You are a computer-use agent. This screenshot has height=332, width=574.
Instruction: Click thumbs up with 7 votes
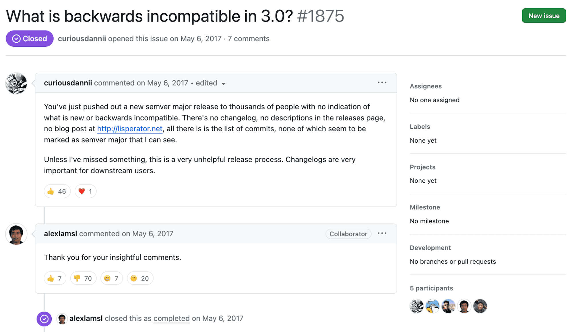(x=55, y=278)
